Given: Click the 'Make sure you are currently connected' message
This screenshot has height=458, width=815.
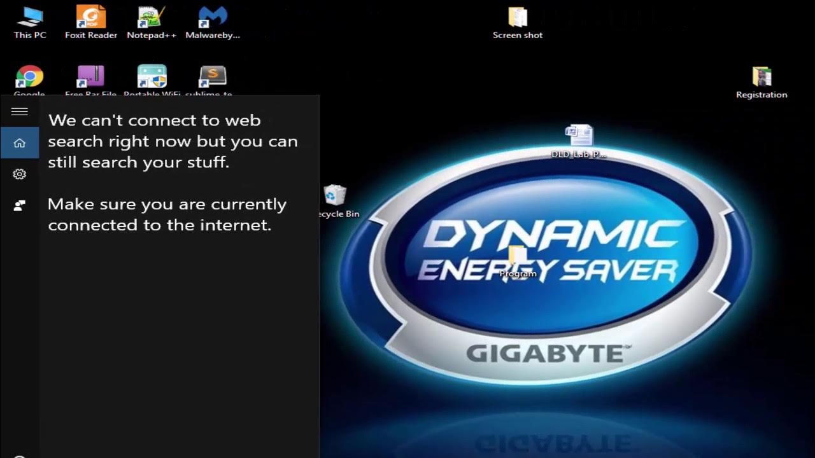Looking at the screenshot, I should pos(167,214).
